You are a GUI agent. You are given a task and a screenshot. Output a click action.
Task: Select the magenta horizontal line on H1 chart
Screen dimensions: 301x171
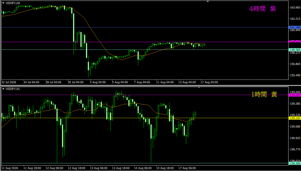(145, 95)
